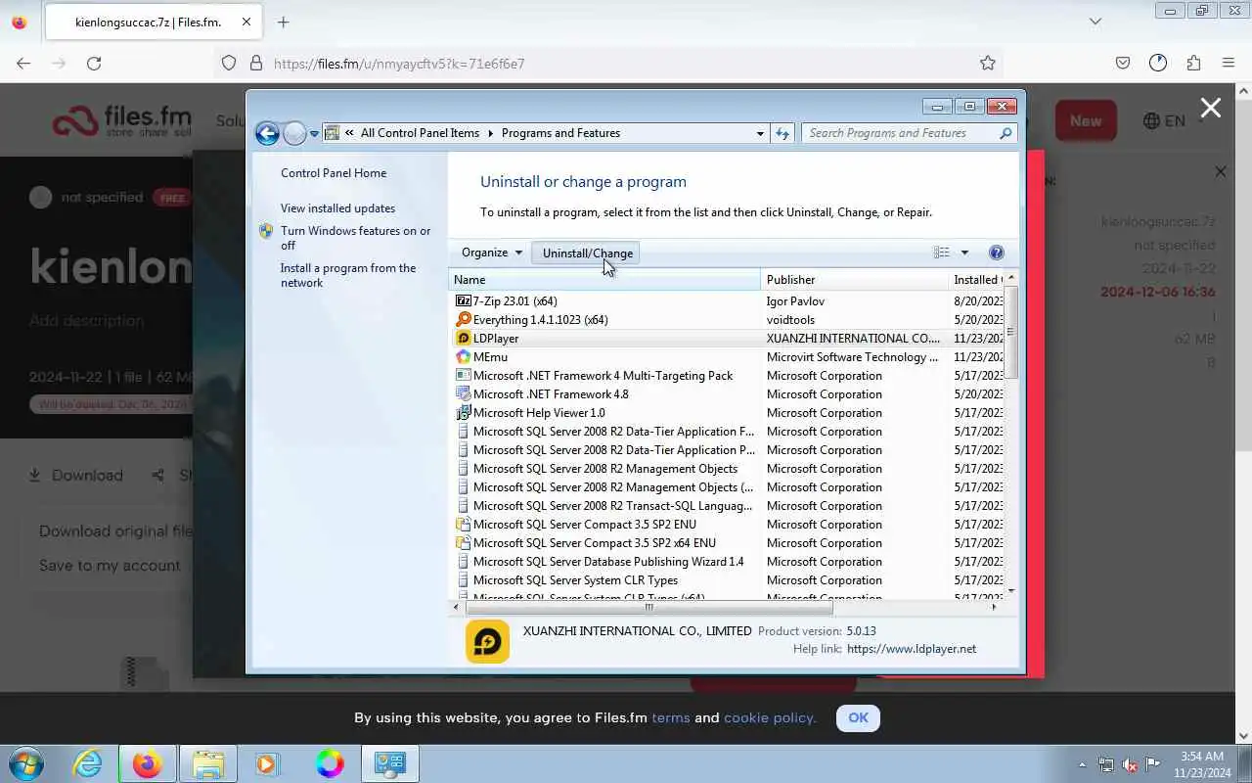Select the MEmu program icon
Image resolution: width=1252 pixels, height=783 pixels.
pyautogui.click(x=464, y=357)
